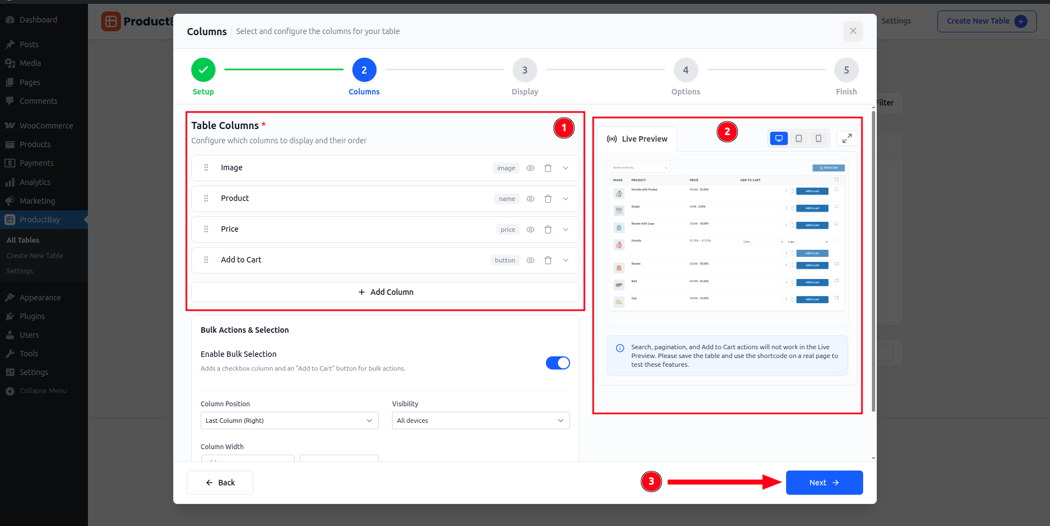
Task: Remove the Add to Cart column
Action: tap(548, 260)
